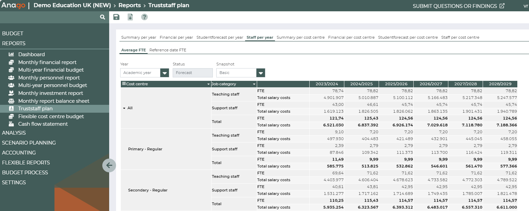Click the Secondary - Regular cost centre row label
The height and width of the screenshot is (211, 529).
pyautogui.click(x=148, y=190)
